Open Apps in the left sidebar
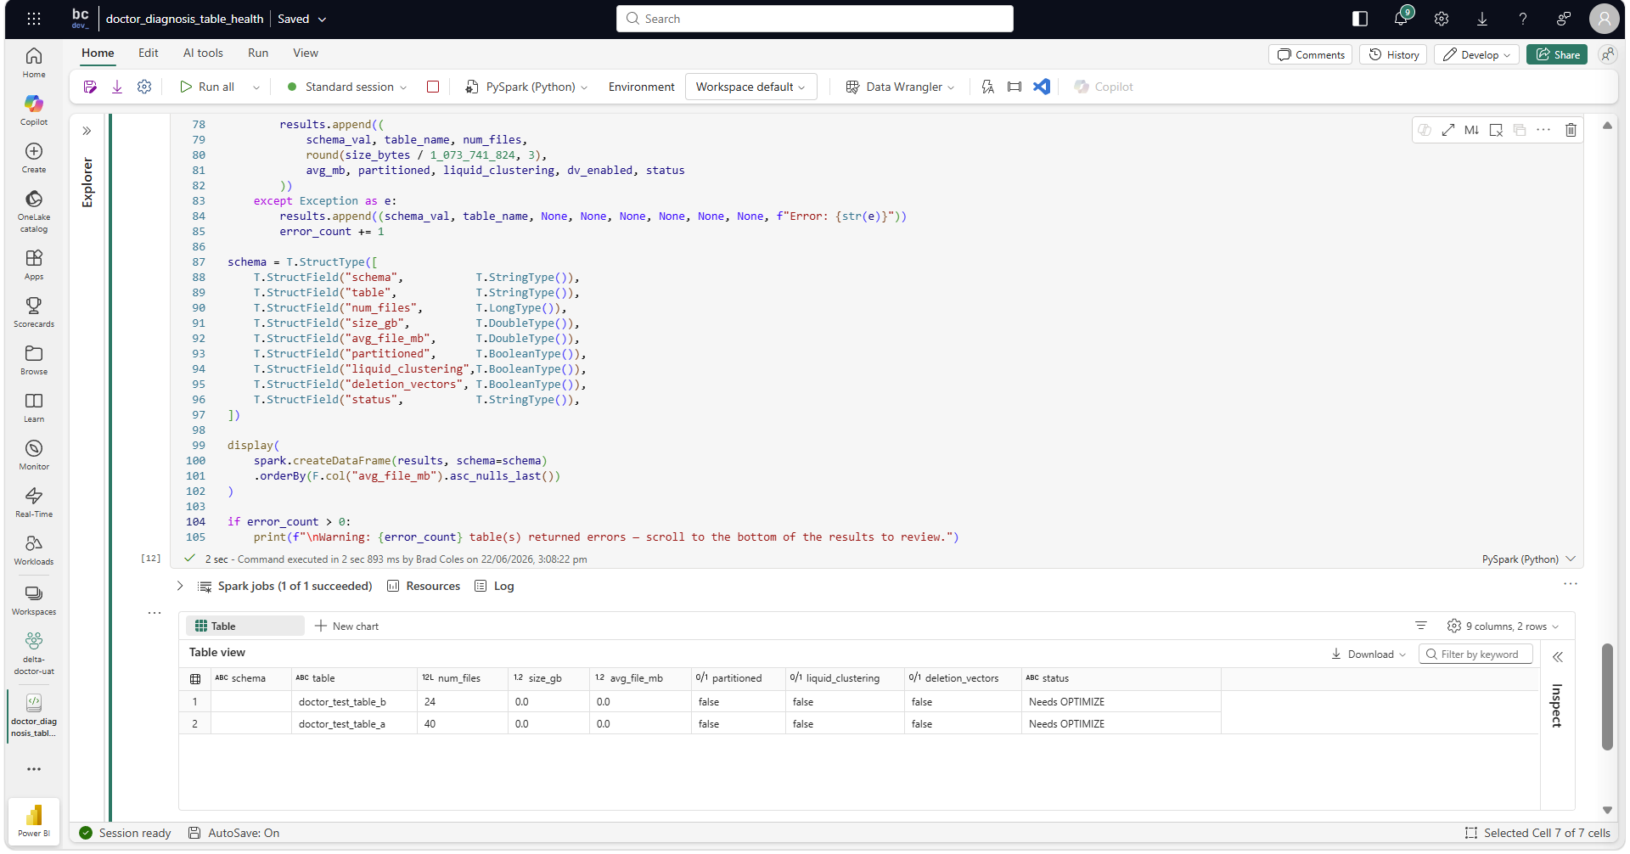Viewport: 1630px width, 854px height. tap(34, 264)
